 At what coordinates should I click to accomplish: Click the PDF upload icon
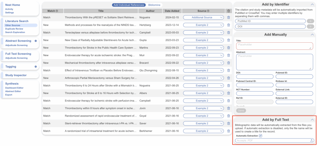[x=311, y=140]
